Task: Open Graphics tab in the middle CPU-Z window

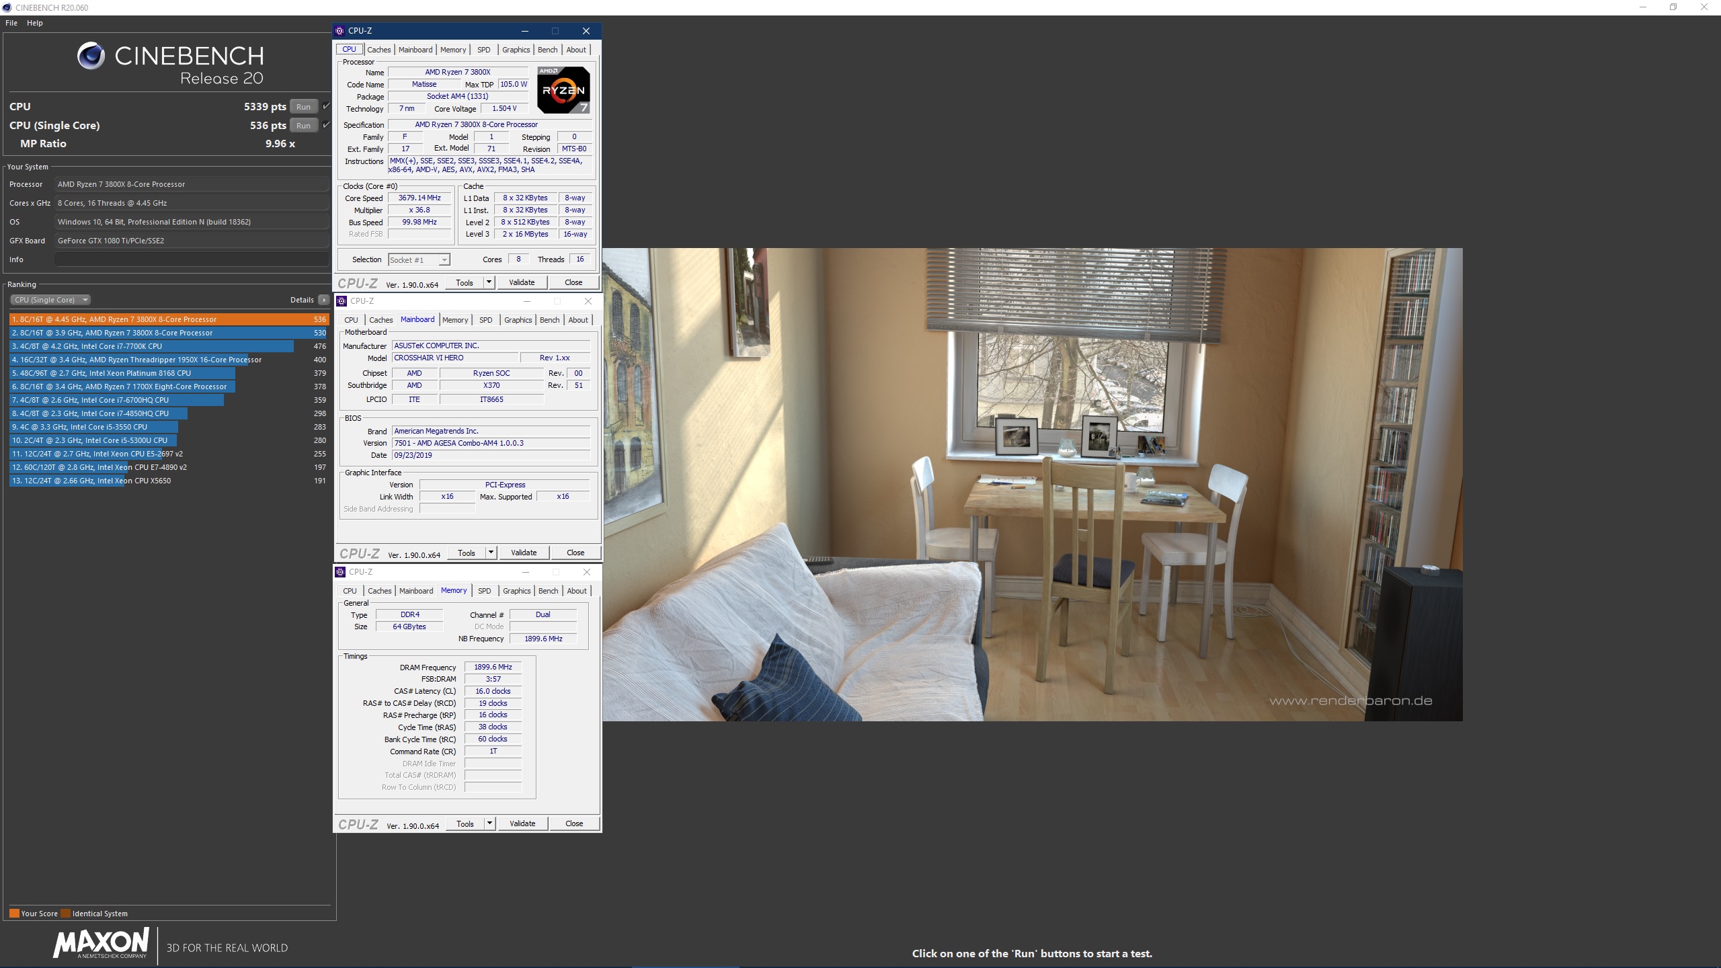Action: coord(518,320)
